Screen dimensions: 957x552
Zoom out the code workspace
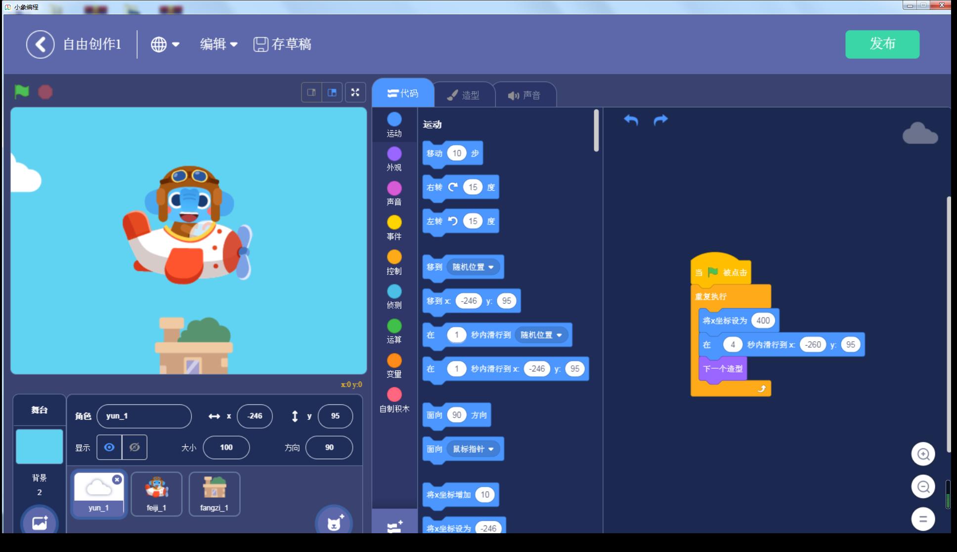pyautogui.click(x=923, y=487)
